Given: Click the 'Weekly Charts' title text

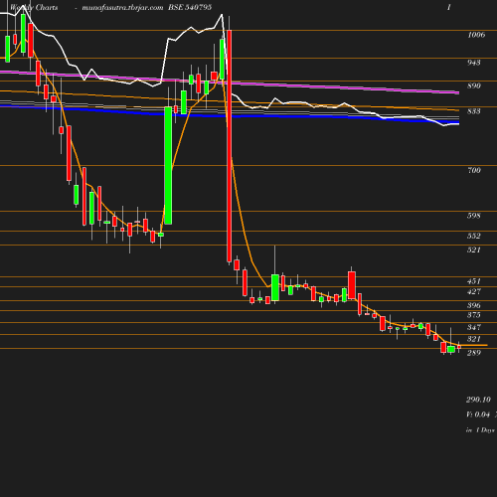Looking at the screenshot, I should 34,7.
